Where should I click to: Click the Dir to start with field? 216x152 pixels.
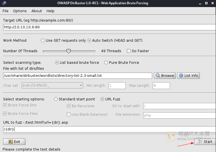[x=179, y=106]
